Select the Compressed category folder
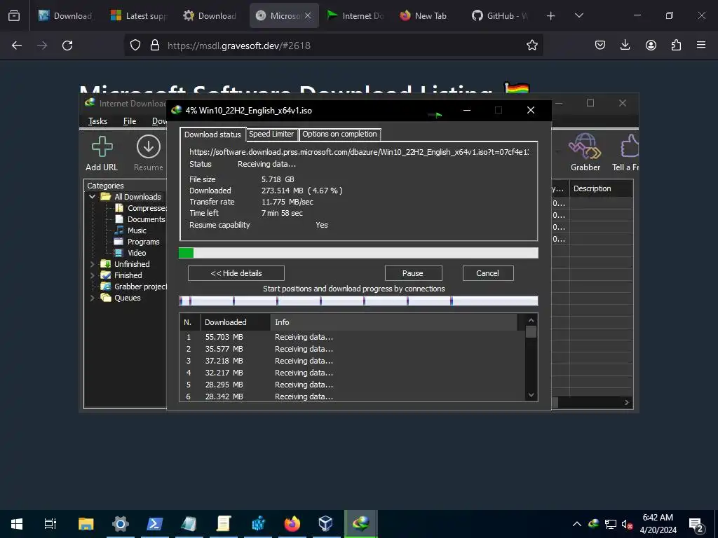 (142, 208)
